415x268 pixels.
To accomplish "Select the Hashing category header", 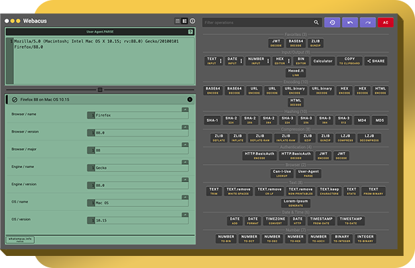I will 296,113.
